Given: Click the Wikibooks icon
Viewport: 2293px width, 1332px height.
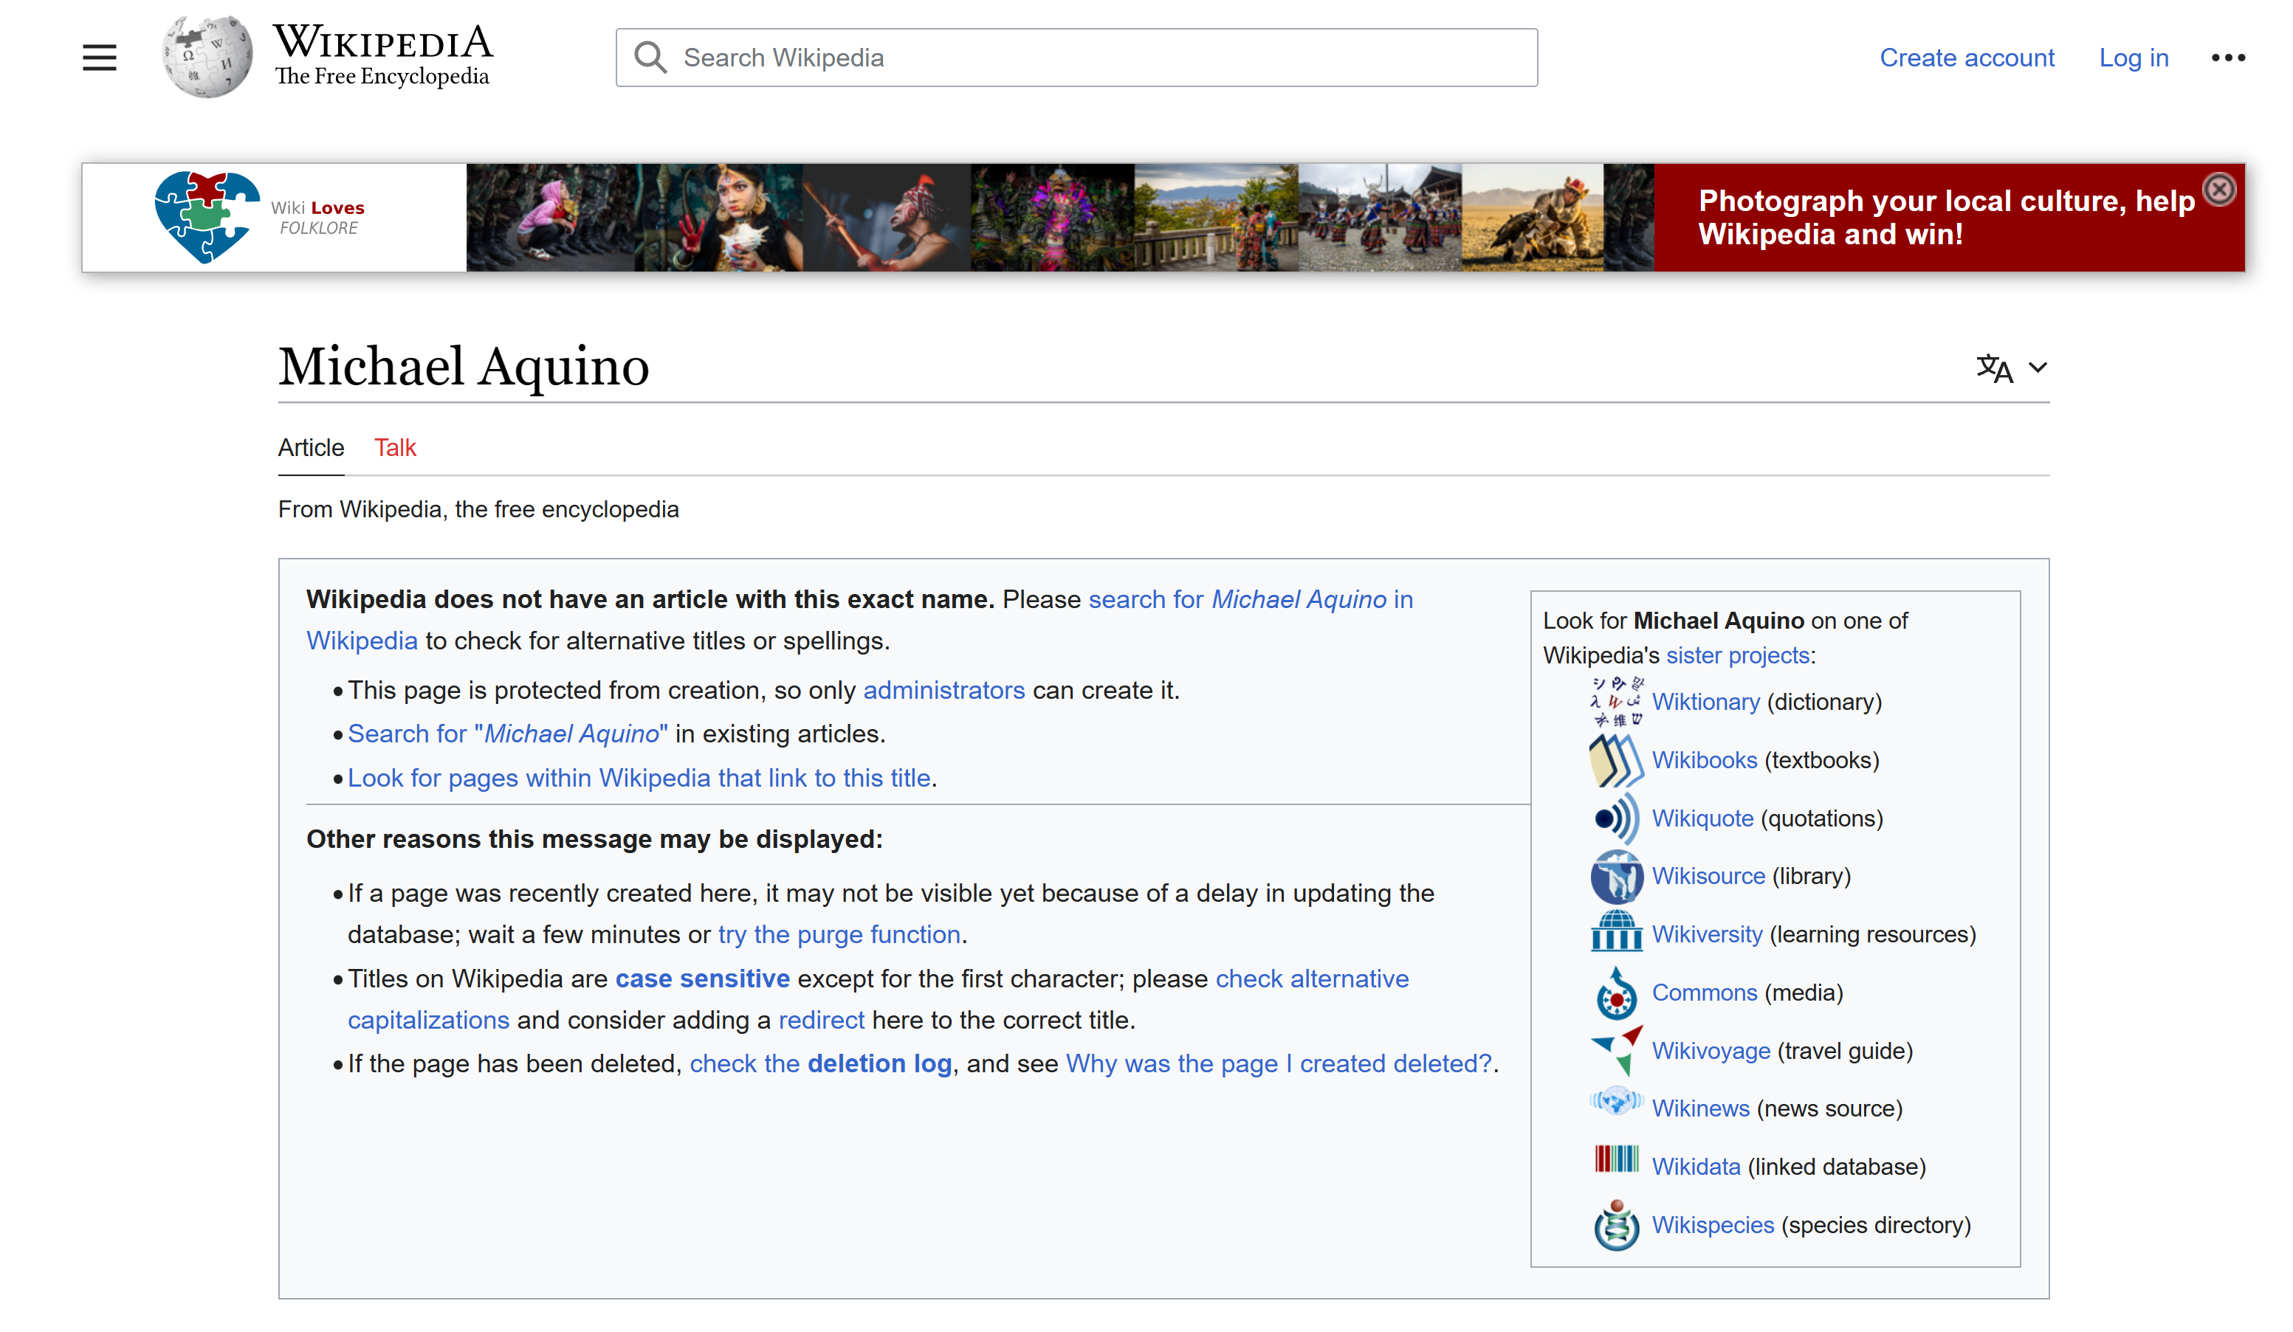Looking at the screenshot, I should pos(1616,759).
